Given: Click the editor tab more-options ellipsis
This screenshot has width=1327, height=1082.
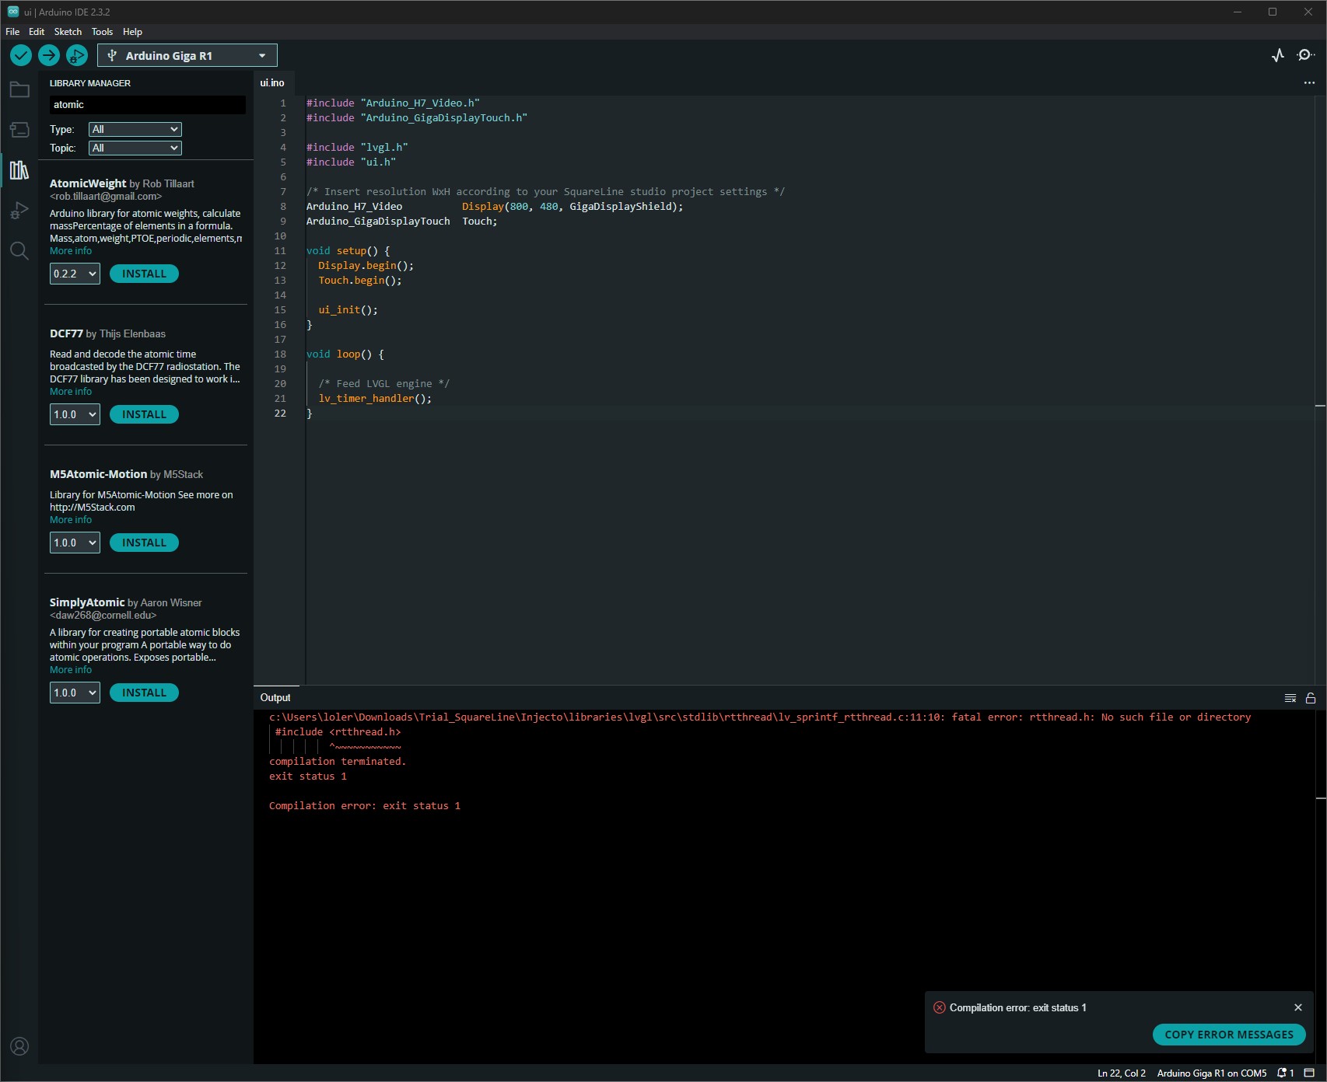Looking at the screenshot, I should [1309, 82].
